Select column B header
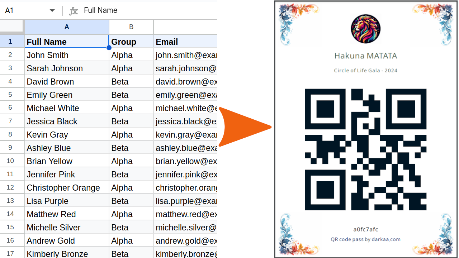The image size is (459, 258). 131,27
